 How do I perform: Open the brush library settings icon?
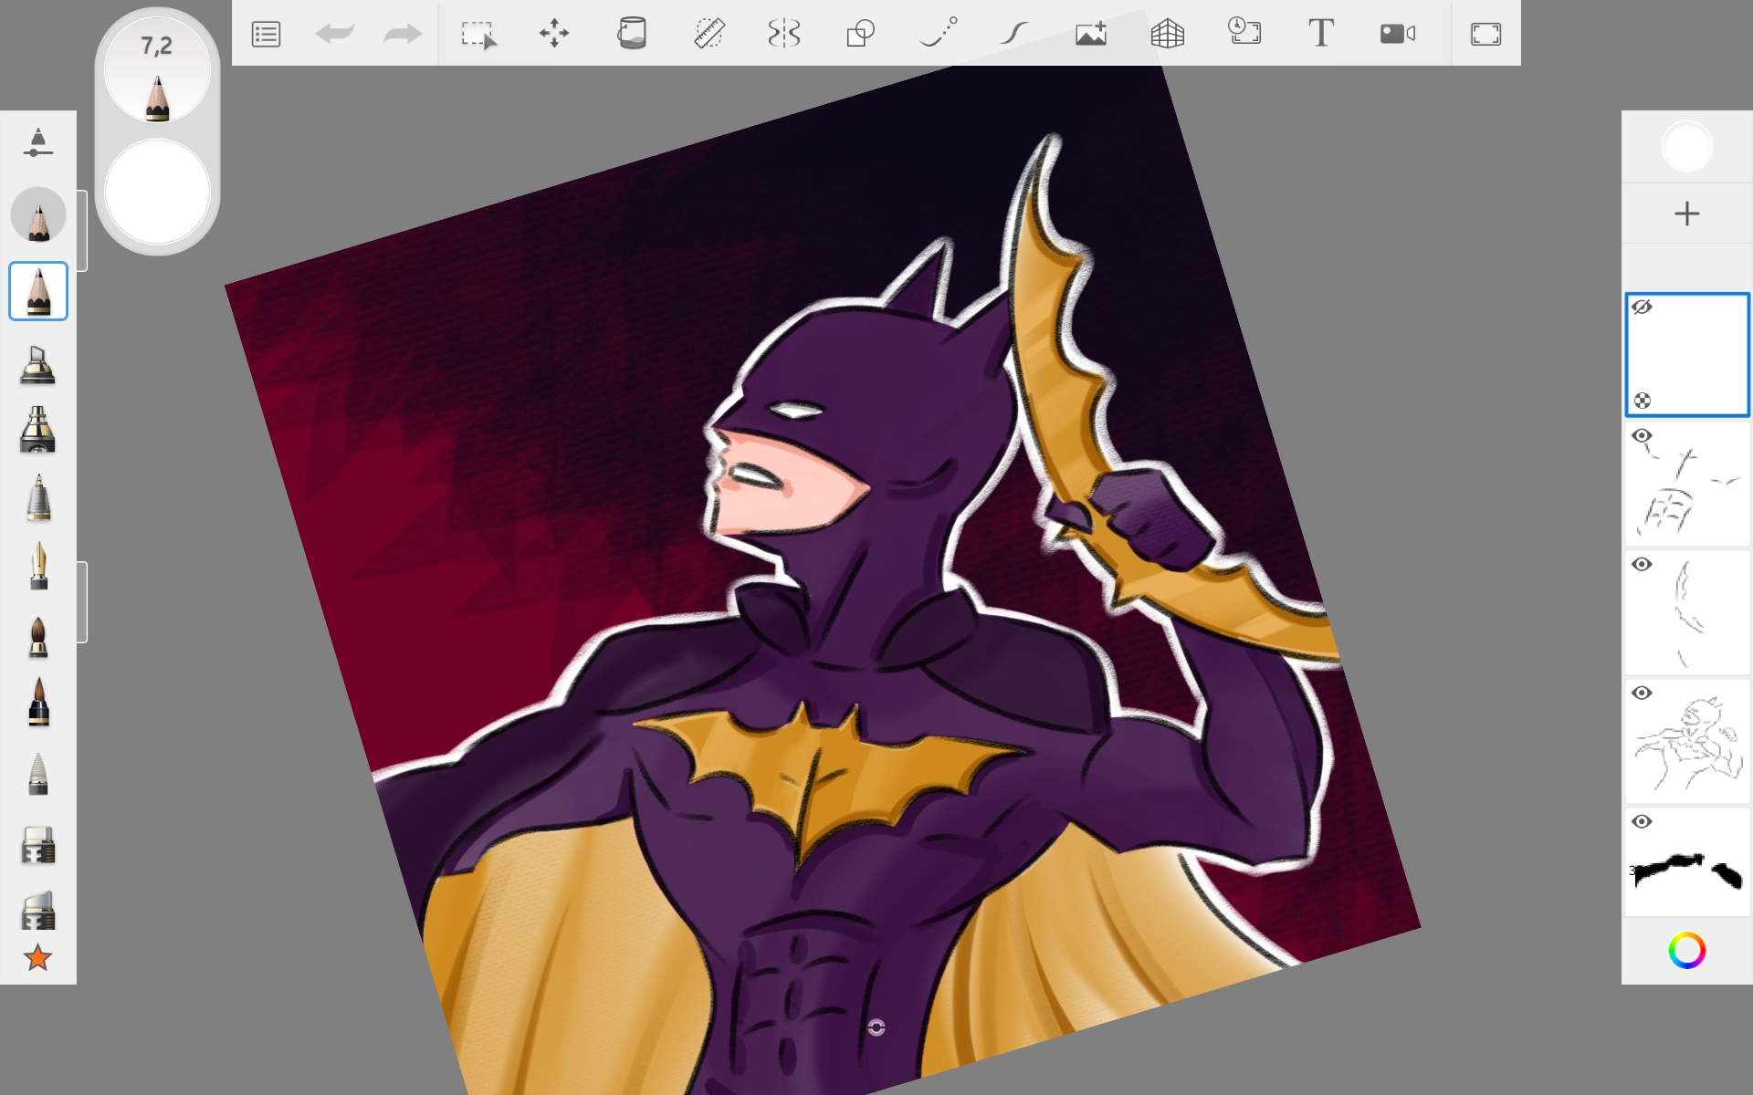click(x=37, y=142)
